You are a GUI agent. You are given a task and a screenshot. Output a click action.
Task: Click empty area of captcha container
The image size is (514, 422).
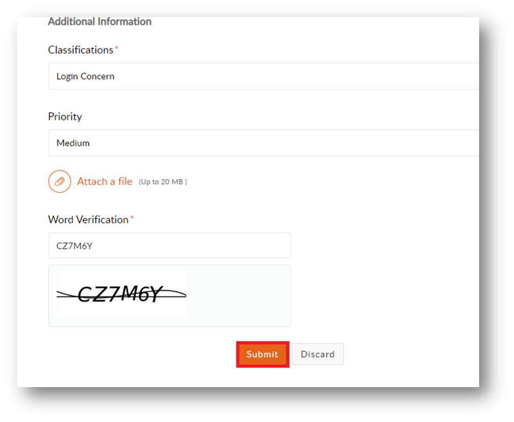coord(238,295)
